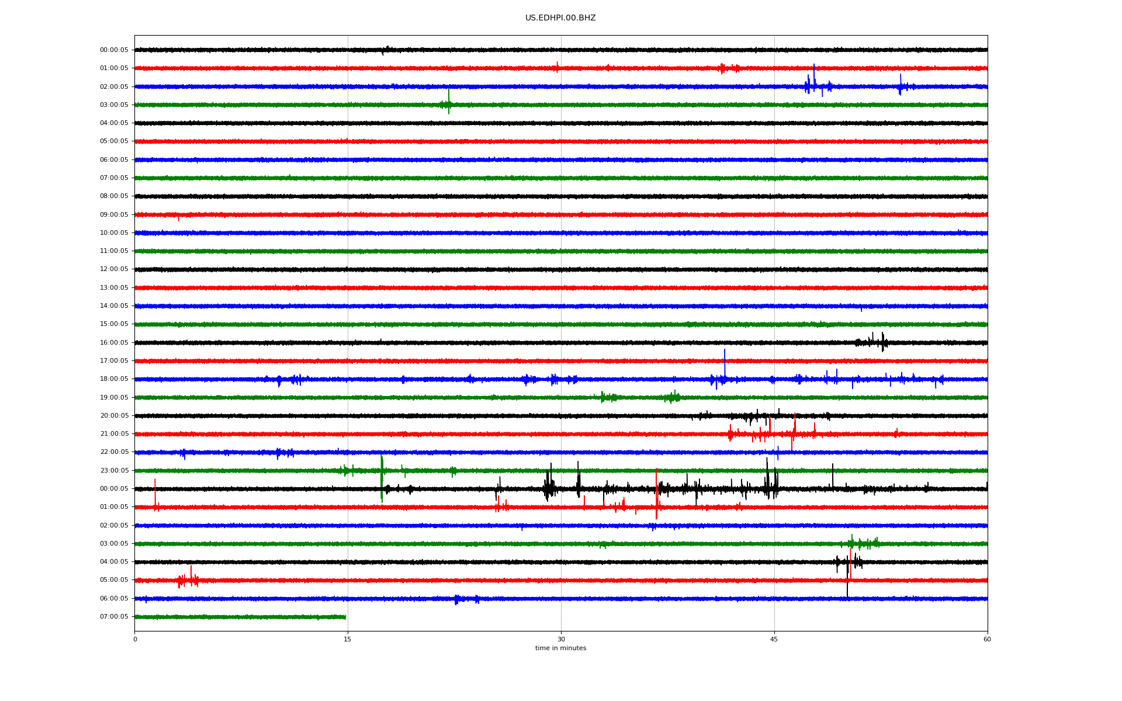Select the 08:00:05 row time label

(114, 196)
